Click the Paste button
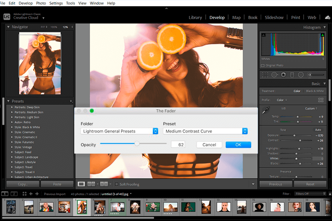This screenshot has height=221, width=332. [57, 184]
